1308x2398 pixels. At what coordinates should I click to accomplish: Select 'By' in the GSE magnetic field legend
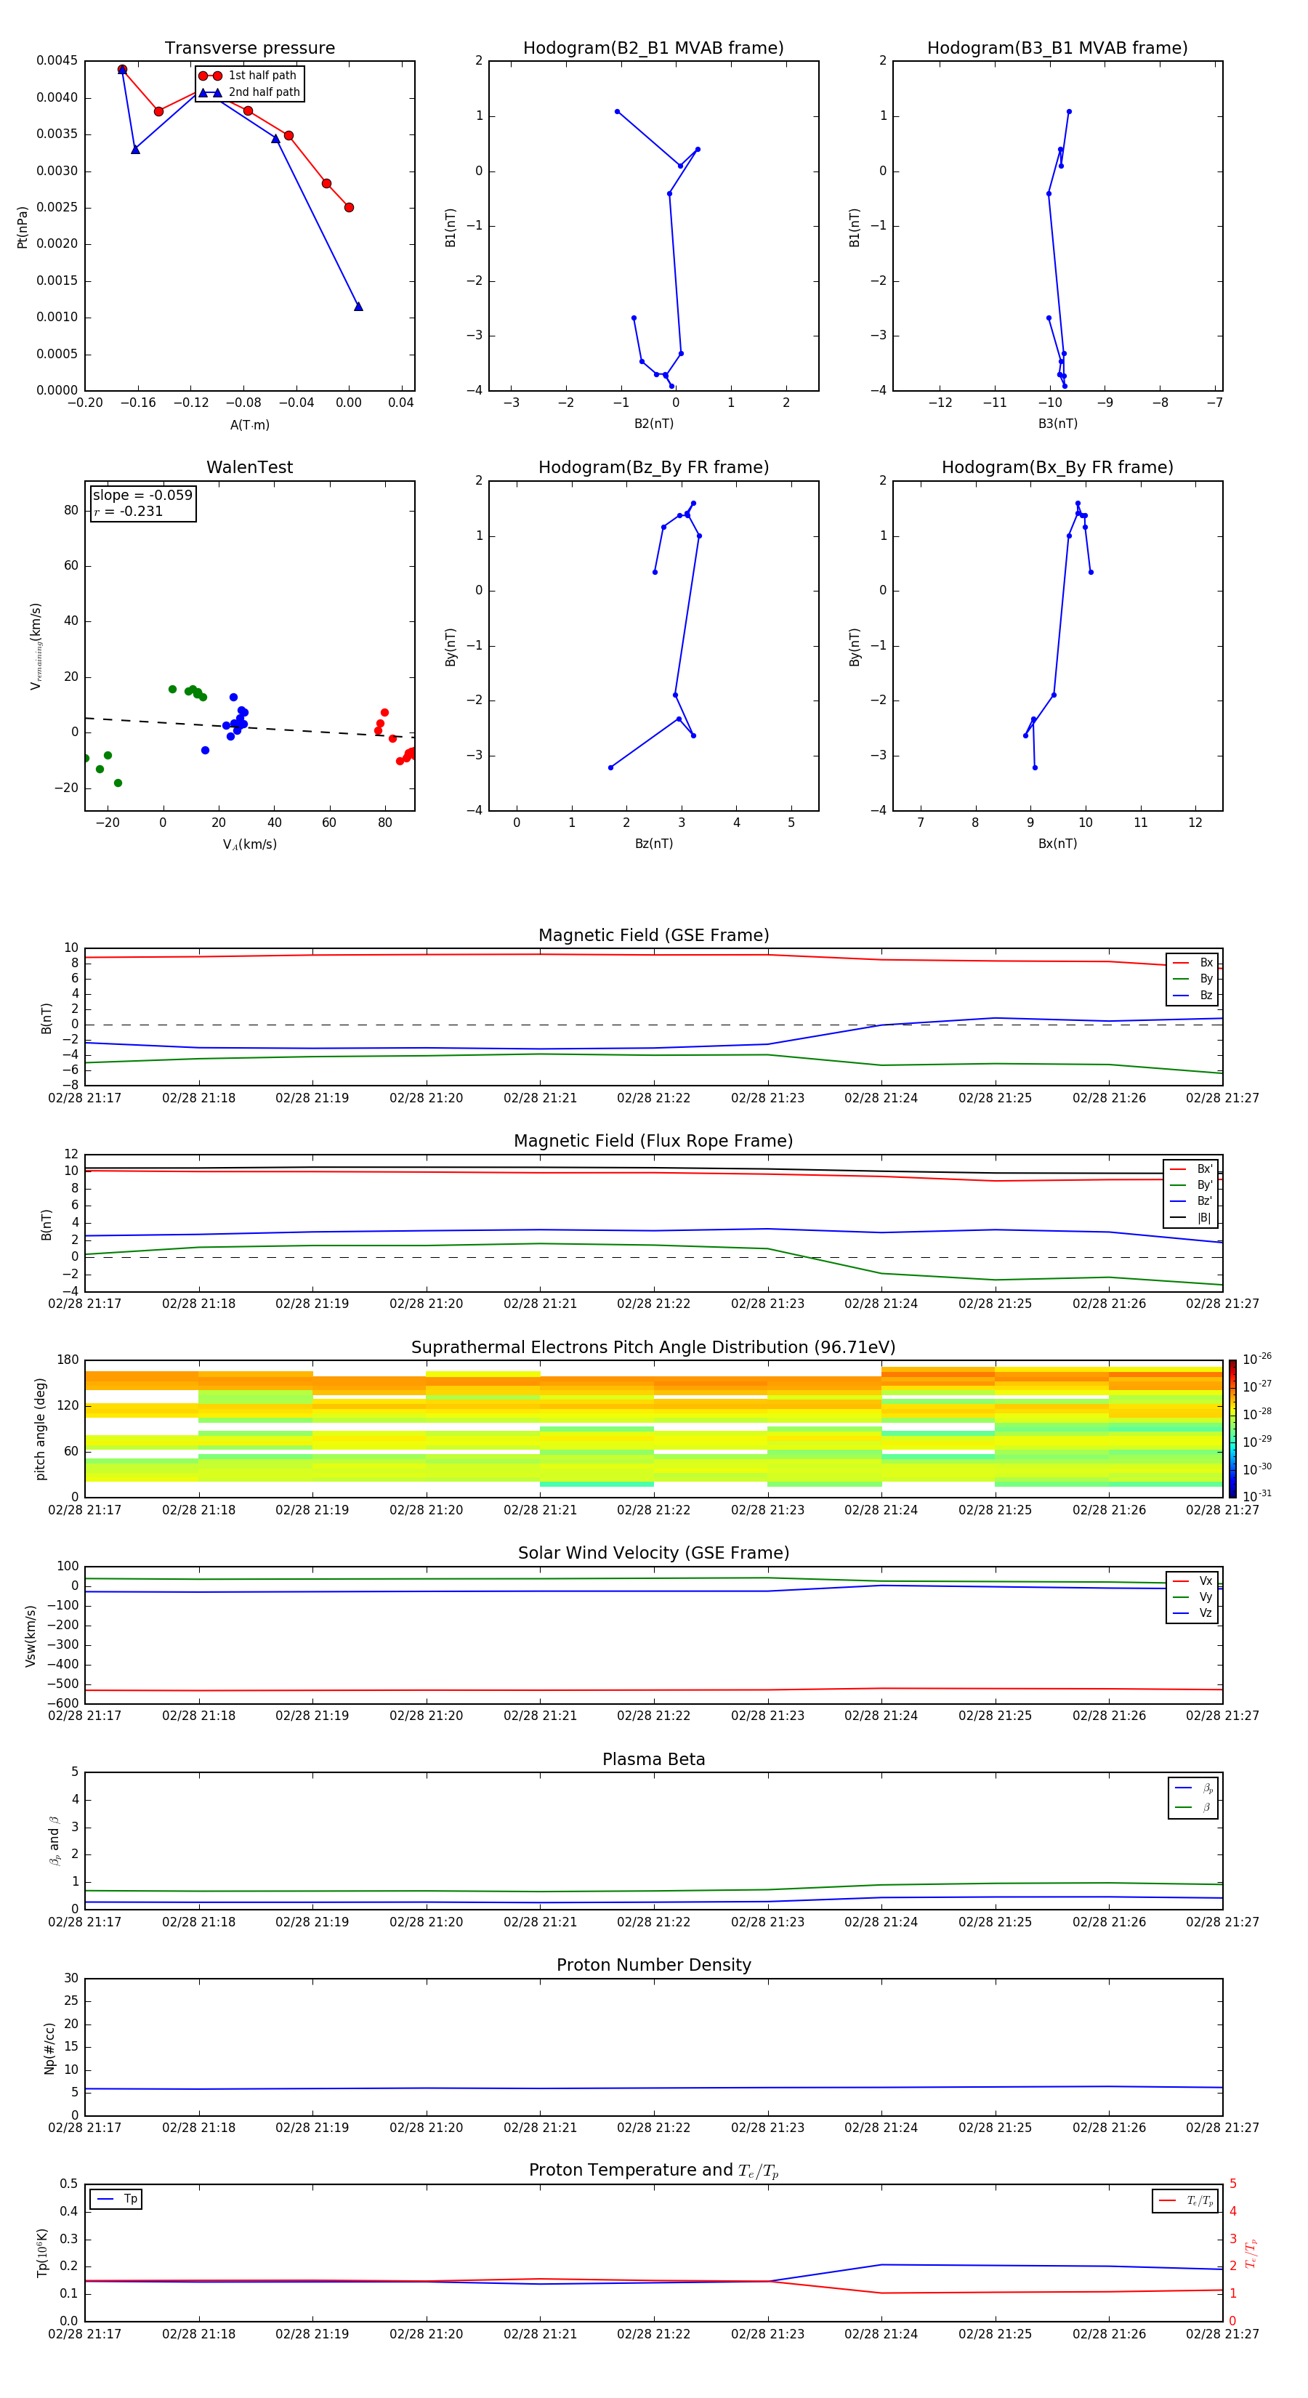(x=1192, y=980)
